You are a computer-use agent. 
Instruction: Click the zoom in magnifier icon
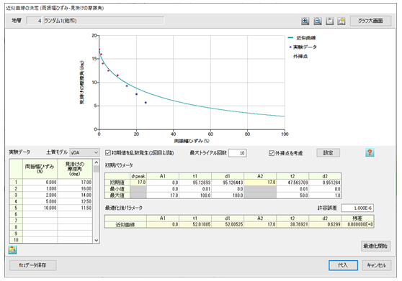click(305, 21)
